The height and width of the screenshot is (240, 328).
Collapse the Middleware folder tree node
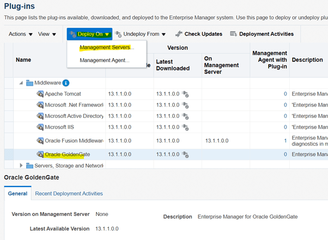coord(22,83)
